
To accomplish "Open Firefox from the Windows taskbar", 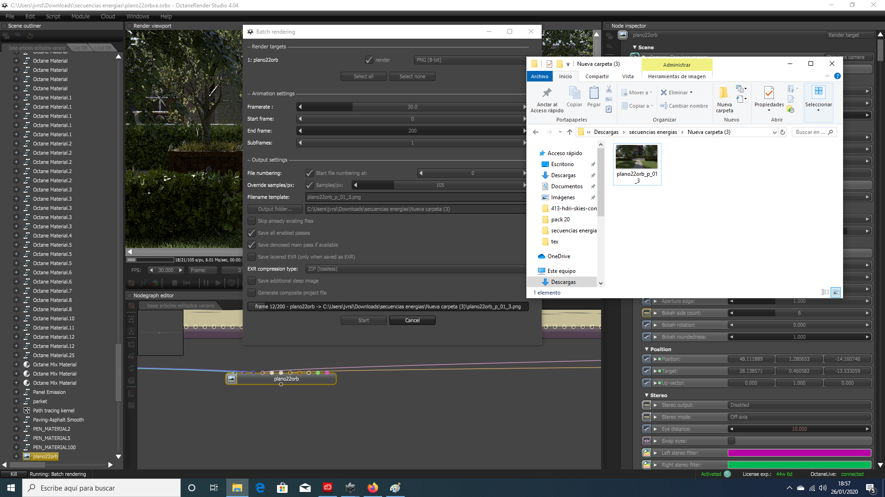I will pos(372,488).
